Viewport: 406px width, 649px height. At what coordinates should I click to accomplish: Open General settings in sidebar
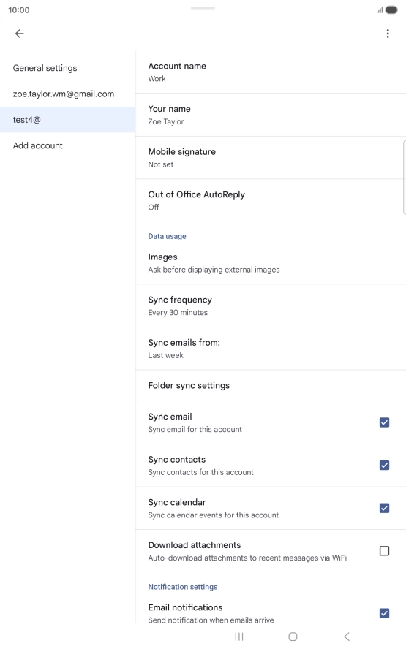tap(67, 68)
